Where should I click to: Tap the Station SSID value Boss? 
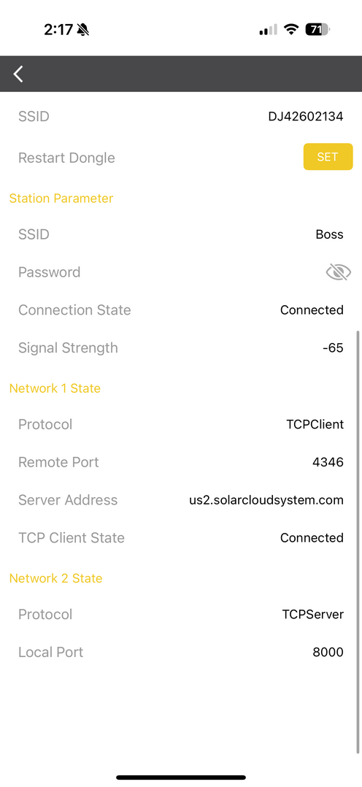pos(329,235)
